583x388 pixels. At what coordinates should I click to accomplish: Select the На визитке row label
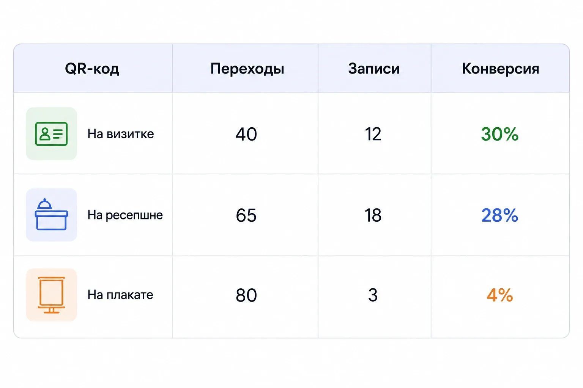(x=121, y=134)
